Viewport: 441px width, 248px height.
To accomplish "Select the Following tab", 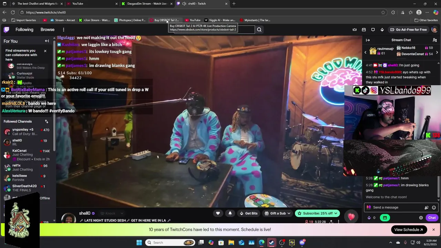I will tap(24, 30).
